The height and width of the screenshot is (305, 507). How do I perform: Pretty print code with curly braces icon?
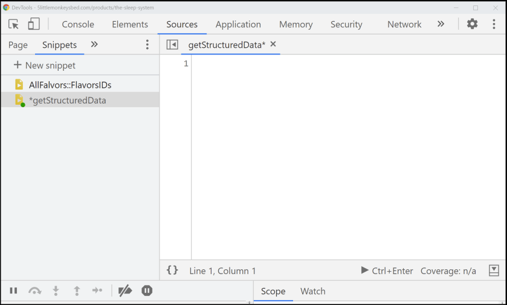(x=172, y=271)
